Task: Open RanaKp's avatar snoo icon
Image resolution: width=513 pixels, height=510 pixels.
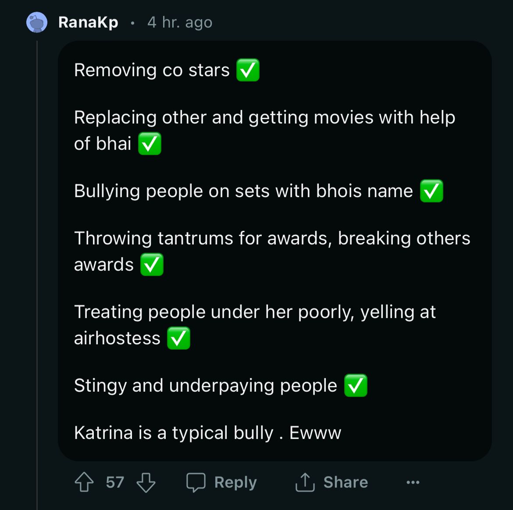Action: tap(37, 22)
